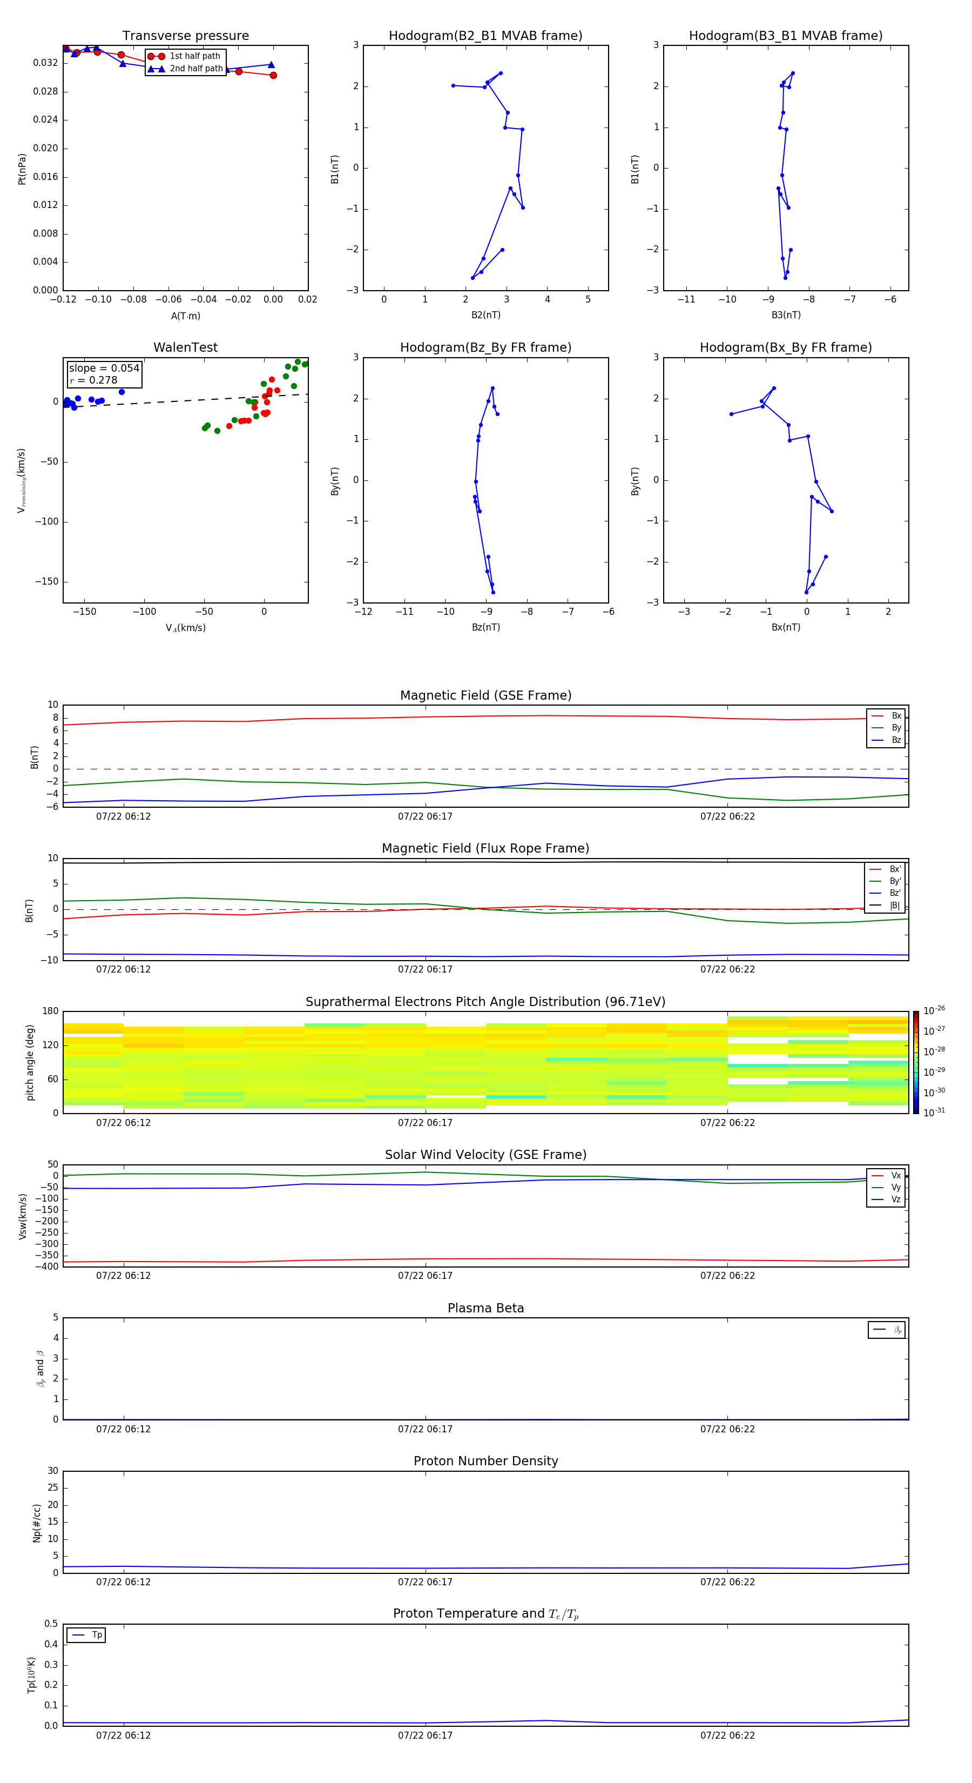Screen dimensions: 972x1783
Task: Click the leftmost point in B2_B1 hodogram
Action: click(x=453, y=86)
